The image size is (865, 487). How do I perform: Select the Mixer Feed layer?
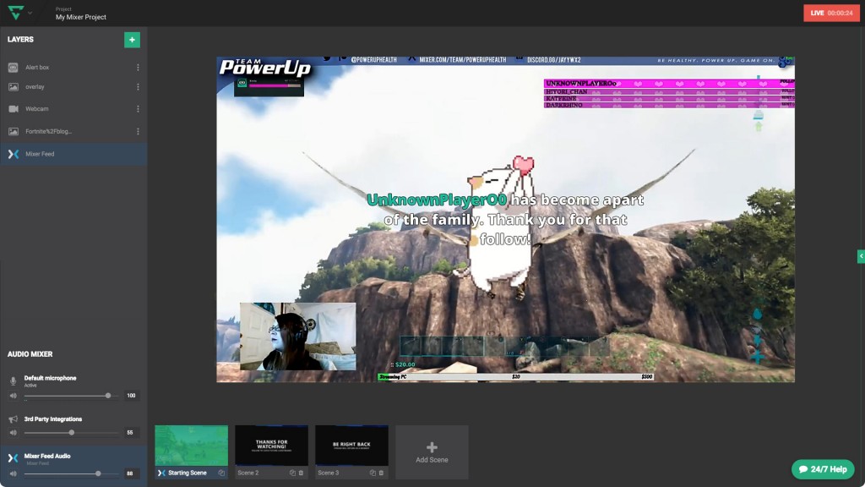click(73, 154)
